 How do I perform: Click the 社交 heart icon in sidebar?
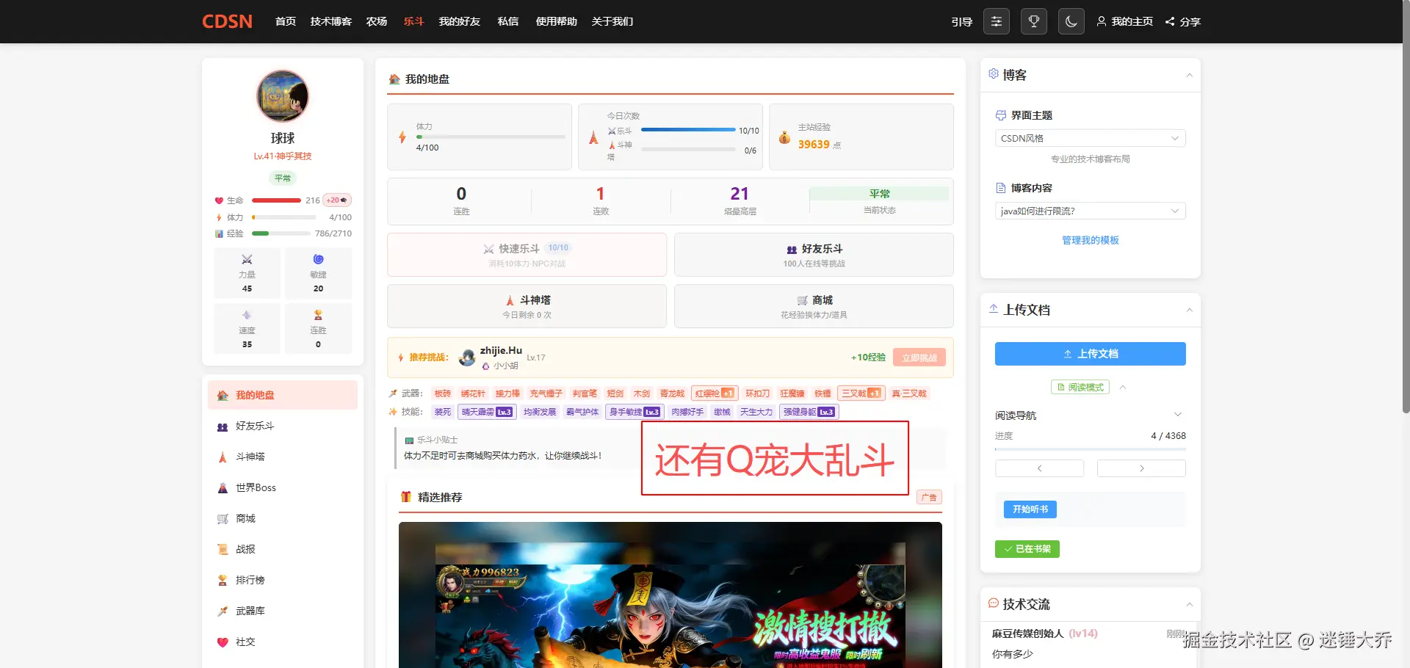click(x=223, y=642)
